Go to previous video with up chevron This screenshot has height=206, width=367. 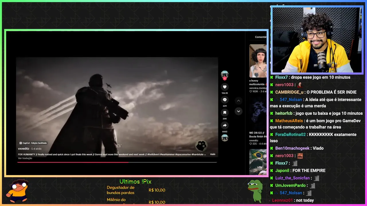tap(239, 101)
